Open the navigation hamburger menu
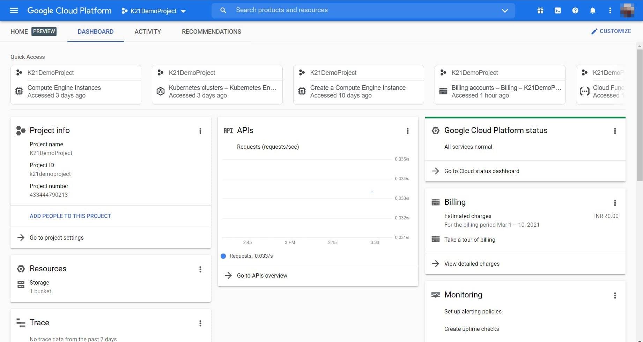This screenshot has width=643, height=342. pos(14,10)
